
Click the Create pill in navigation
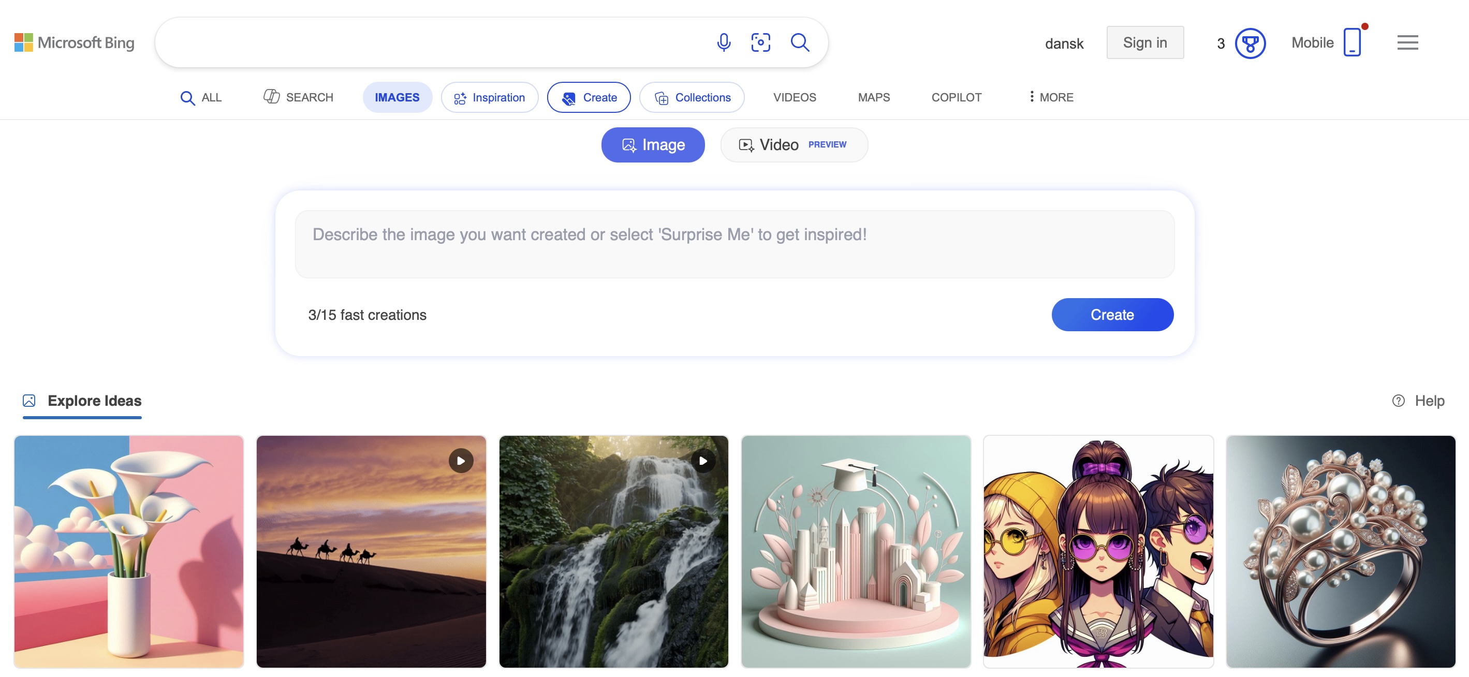589,97
